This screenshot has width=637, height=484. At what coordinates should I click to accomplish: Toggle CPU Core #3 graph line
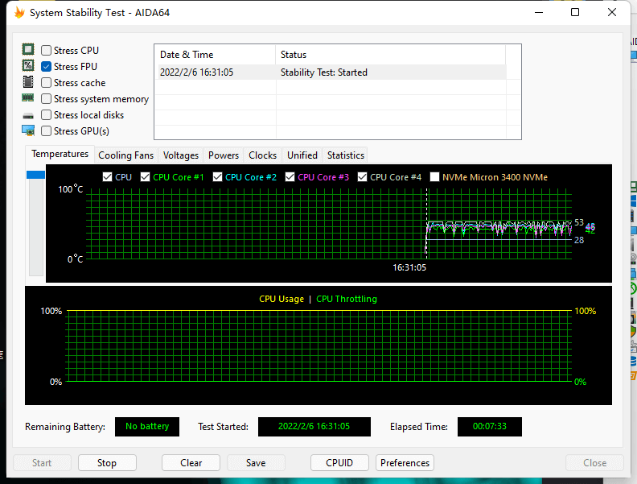click(x=290, y=177)
